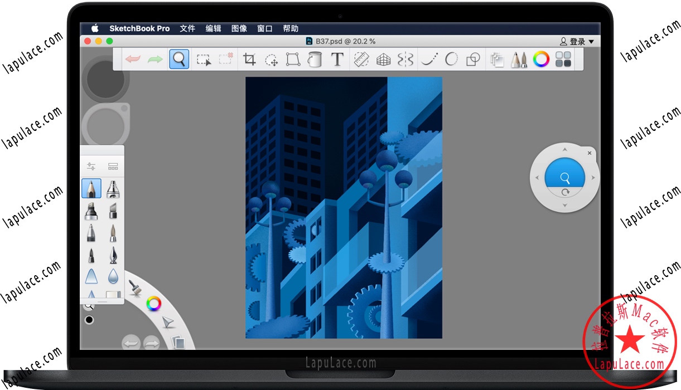The width and height of the screenshot is (681, 390).
Task: Open the Color Editor wheel in toolbar
Action: point(540,60)
